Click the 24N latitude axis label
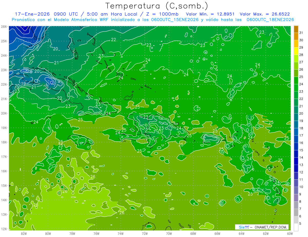Image resolution: width=308 pixels, height=237 pixels. [4, 55]
